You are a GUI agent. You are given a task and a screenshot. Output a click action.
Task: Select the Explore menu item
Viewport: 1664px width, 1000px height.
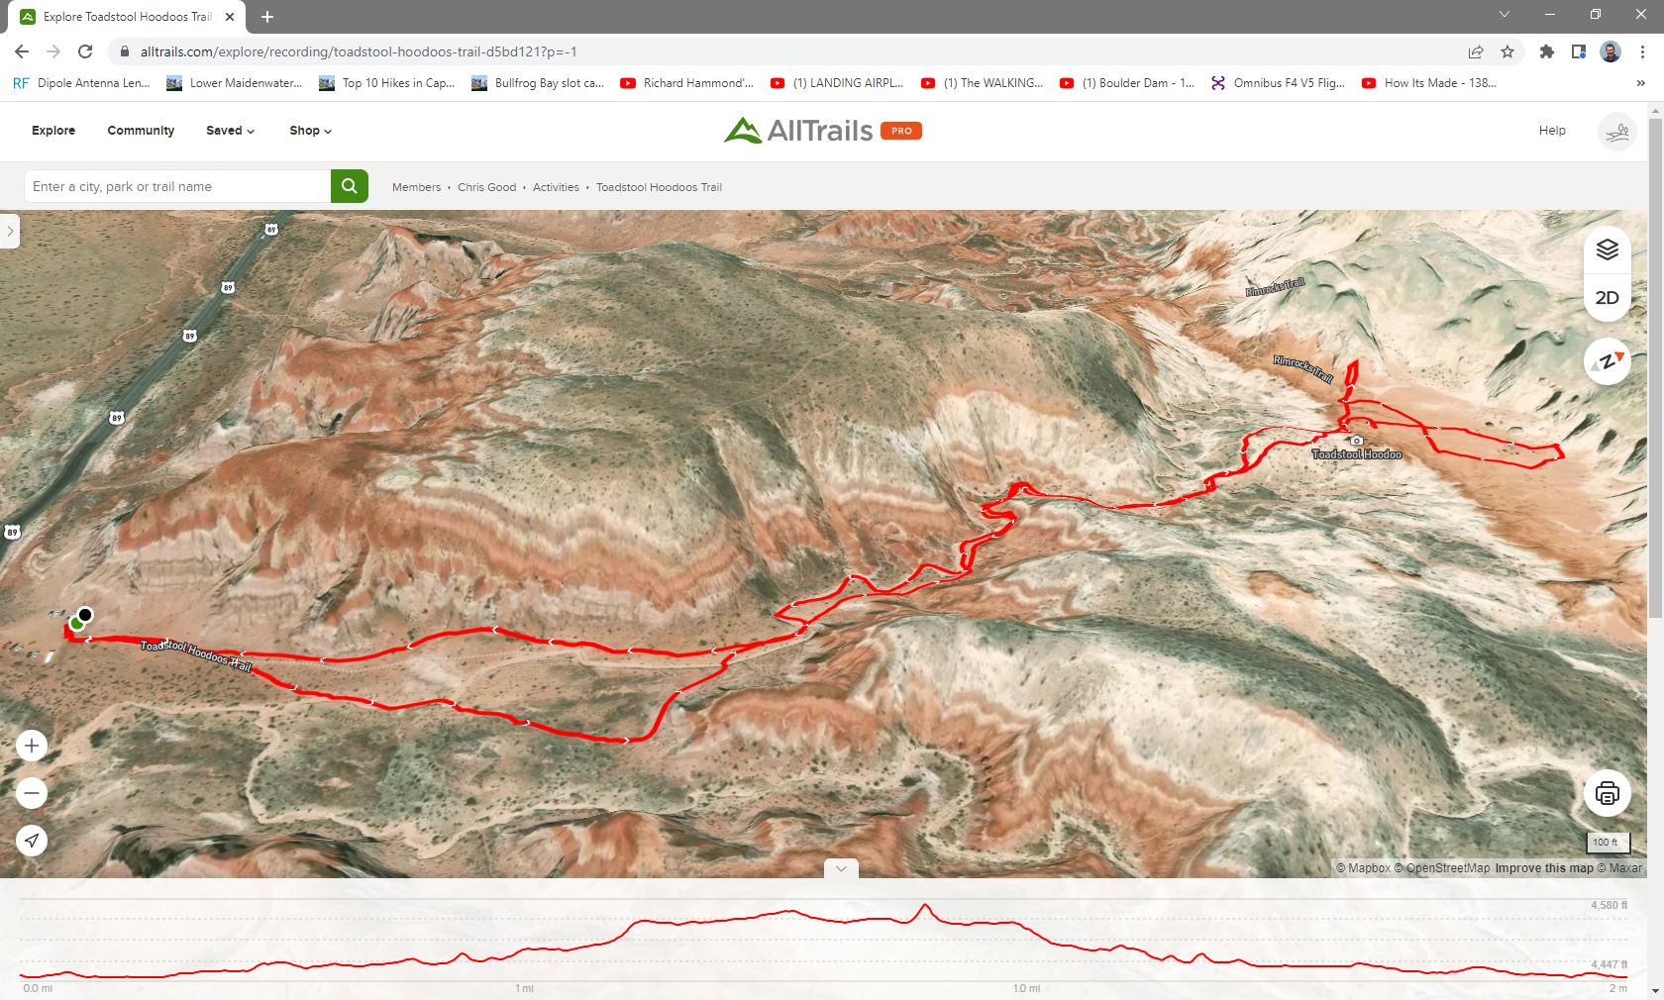point(53,131)
